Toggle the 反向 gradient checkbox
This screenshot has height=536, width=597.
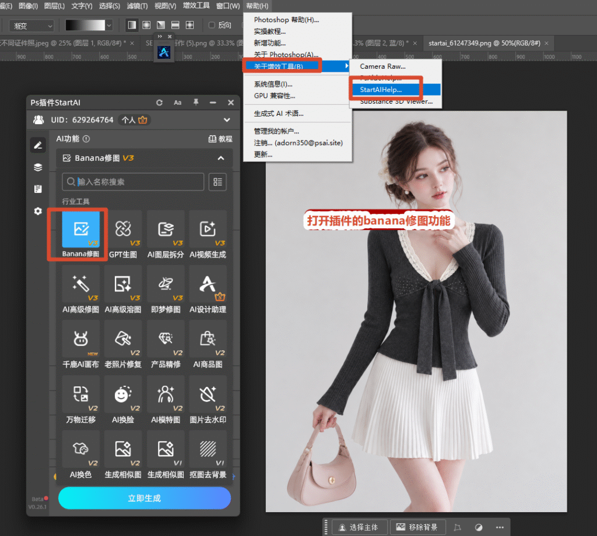(x=212, y=25)
